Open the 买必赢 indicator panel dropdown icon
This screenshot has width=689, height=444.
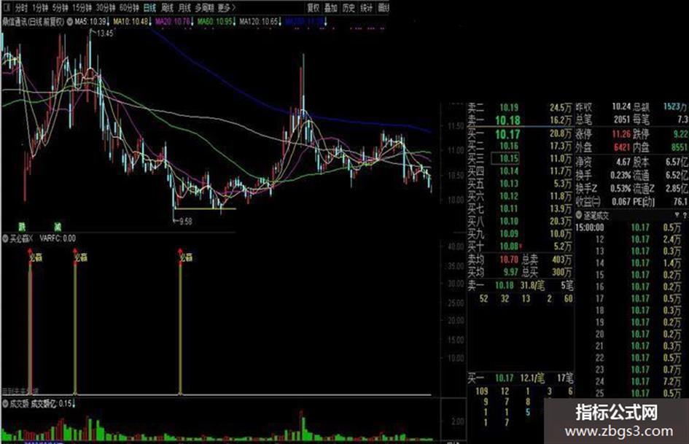pyautogui.click(x=6, y=238)
